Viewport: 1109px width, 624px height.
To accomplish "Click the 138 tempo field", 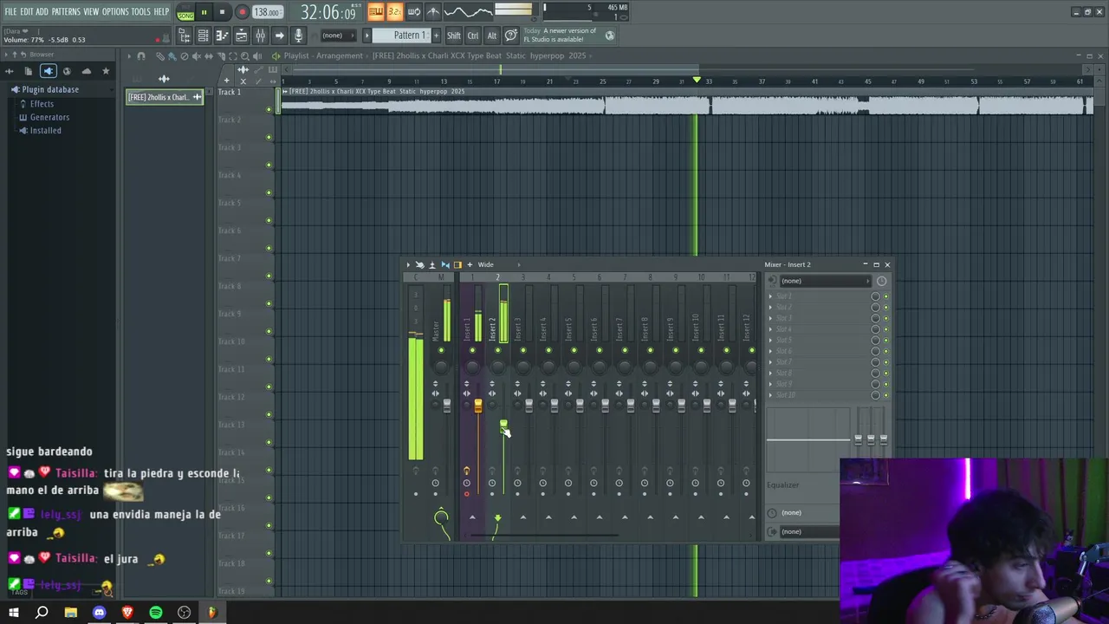I will pyautogui.click(x=267, y=13).
